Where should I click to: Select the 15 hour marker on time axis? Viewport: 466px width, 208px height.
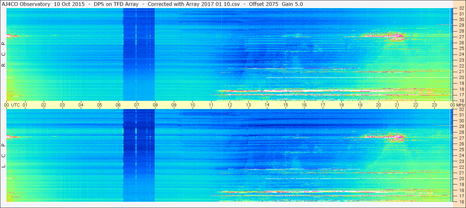(x=286, y=105)
